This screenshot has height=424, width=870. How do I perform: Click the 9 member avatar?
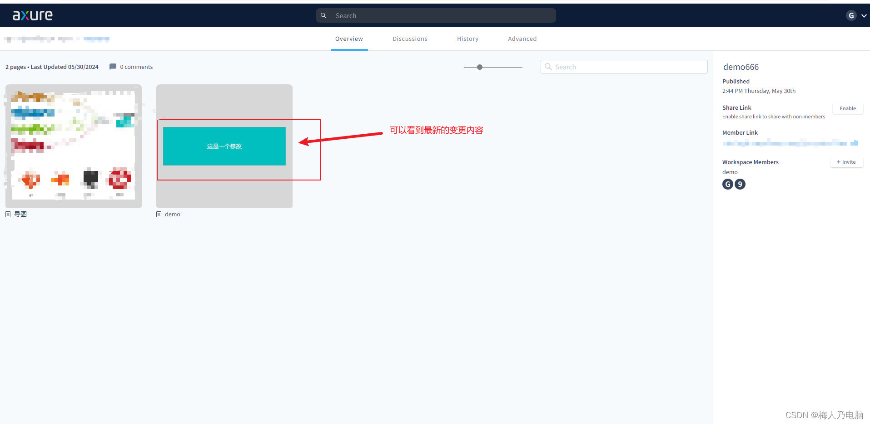coord(740,184)
